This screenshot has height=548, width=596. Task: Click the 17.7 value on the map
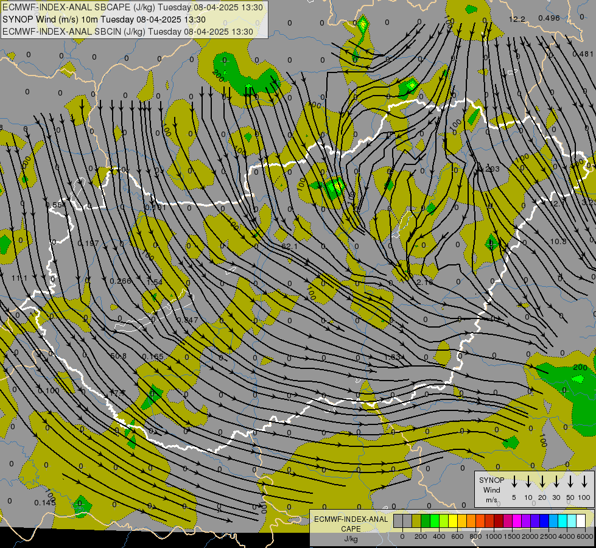click(117, 393)
